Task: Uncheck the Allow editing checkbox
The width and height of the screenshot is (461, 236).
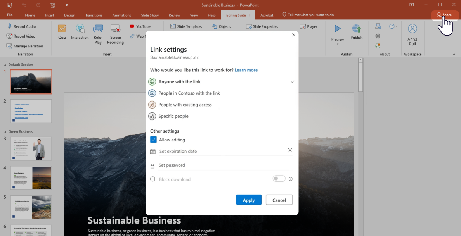Action: [153, 140]
